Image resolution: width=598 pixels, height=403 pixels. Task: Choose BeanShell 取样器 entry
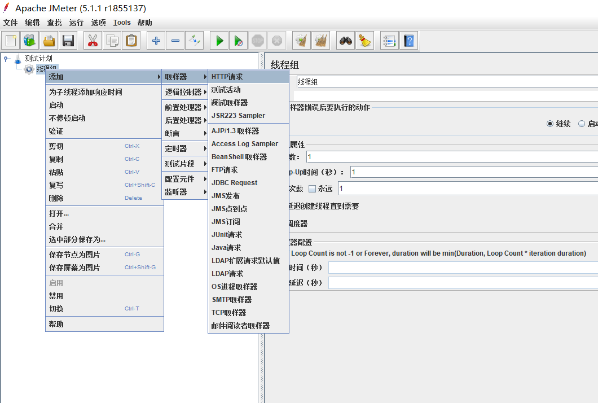click(x=248, y=157)
